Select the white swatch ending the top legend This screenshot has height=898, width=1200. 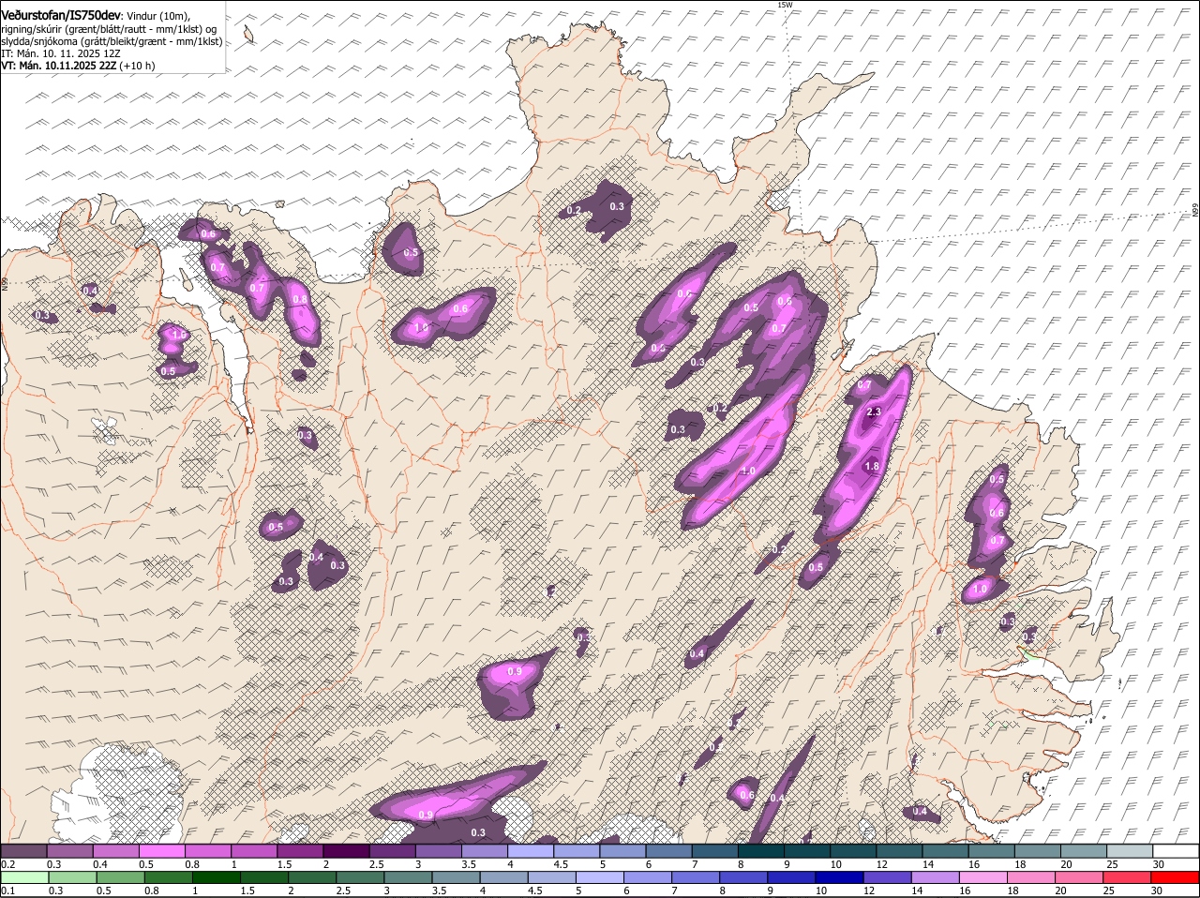click(x=1176, y=851)
